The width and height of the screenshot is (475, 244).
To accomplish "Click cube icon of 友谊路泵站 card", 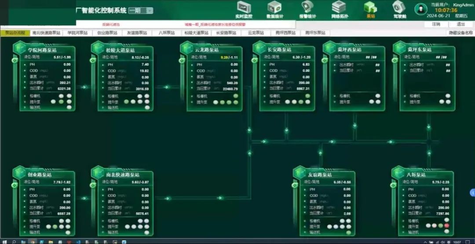I will coord(300,172).
